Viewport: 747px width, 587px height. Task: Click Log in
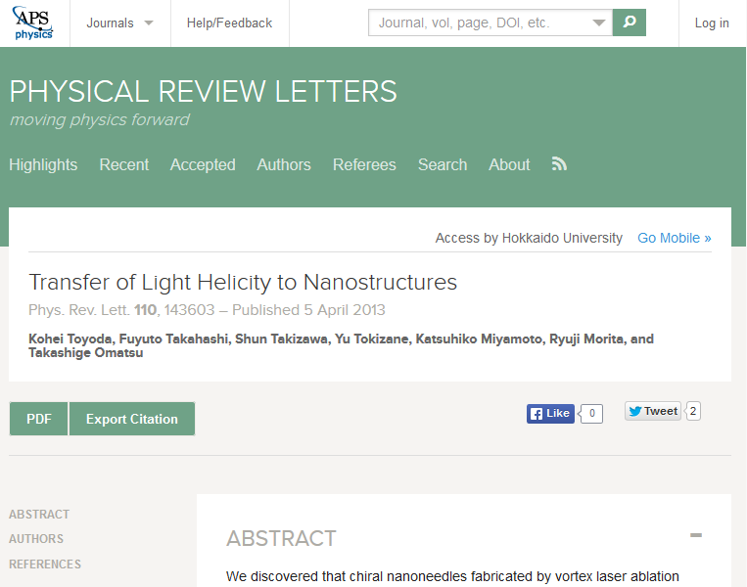[x=712, y=23]
